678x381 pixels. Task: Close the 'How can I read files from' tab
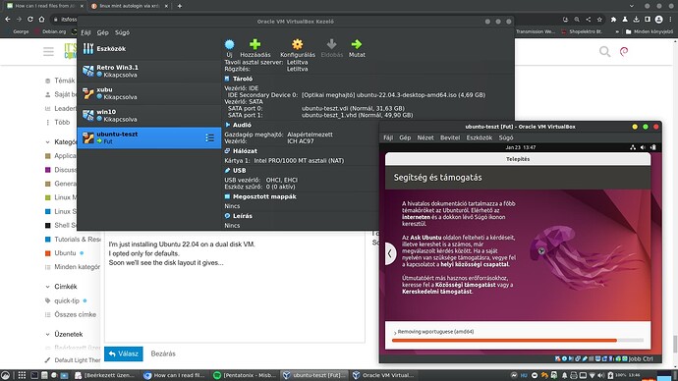(82, 6)
